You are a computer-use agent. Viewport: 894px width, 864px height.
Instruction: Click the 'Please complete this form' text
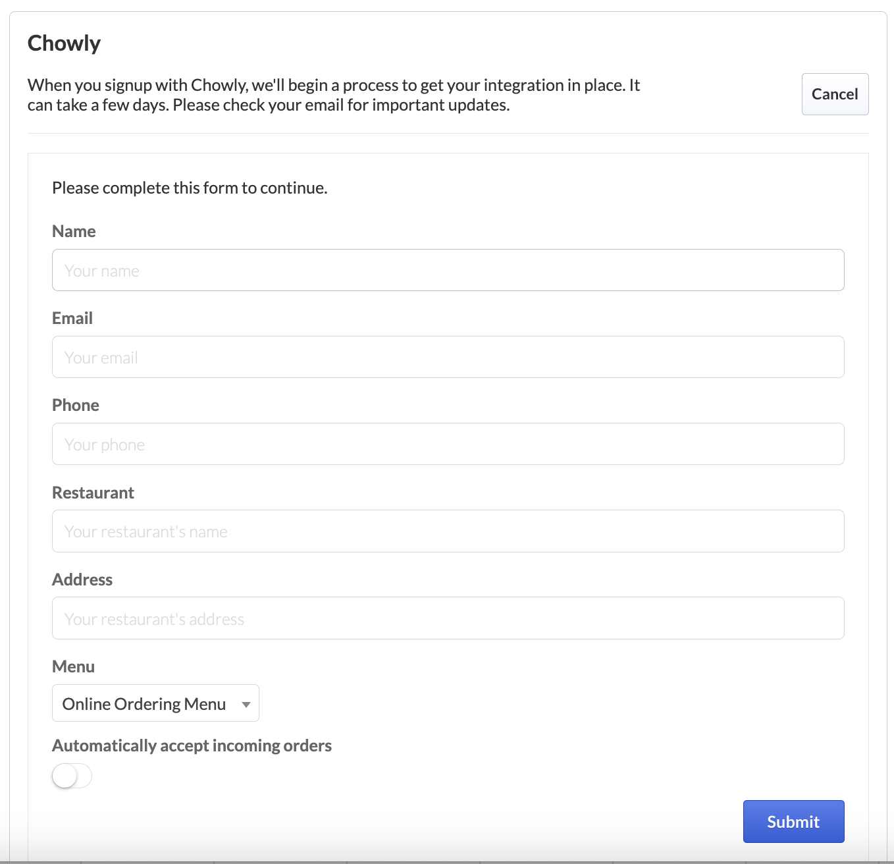click(x=190, y=188)
